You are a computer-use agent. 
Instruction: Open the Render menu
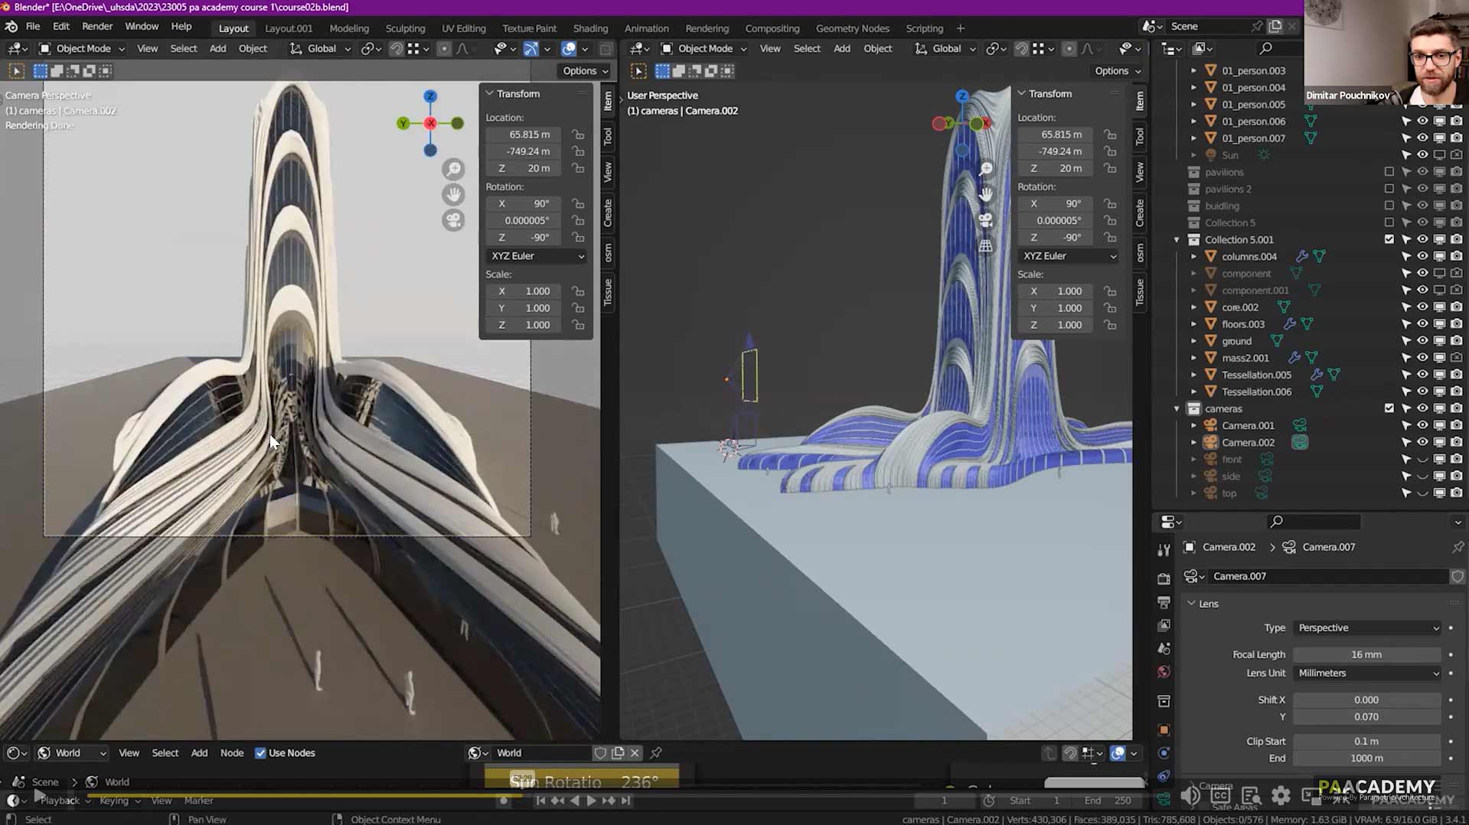(97, 26)
